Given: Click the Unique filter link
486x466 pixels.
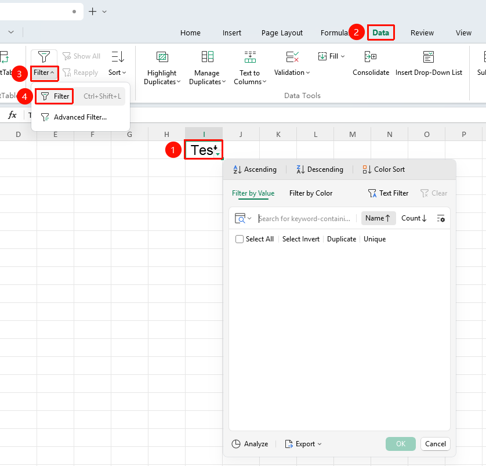Looking at the screenshot, I should [x=375, y=239].
